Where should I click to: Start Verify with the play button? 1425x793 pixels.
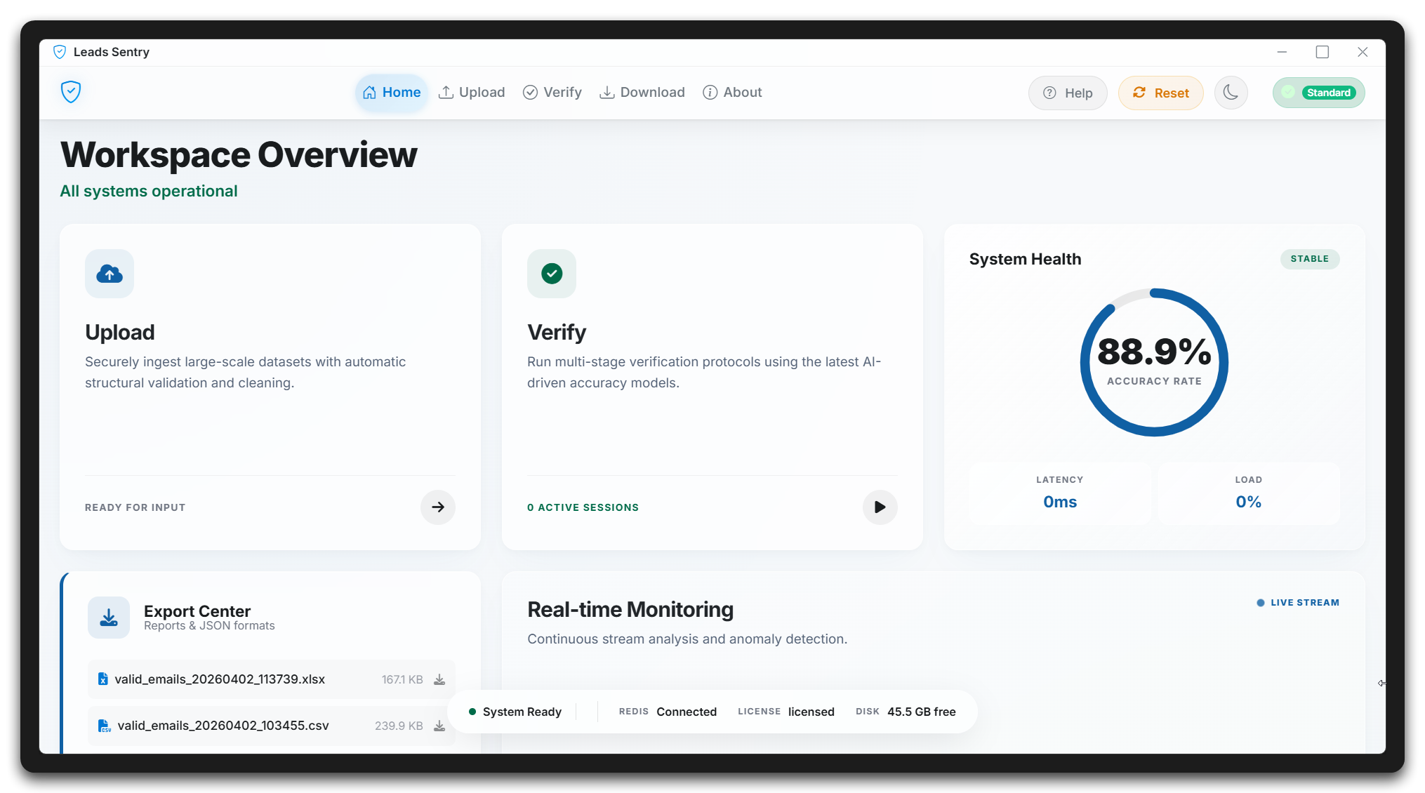click(880, 507)
